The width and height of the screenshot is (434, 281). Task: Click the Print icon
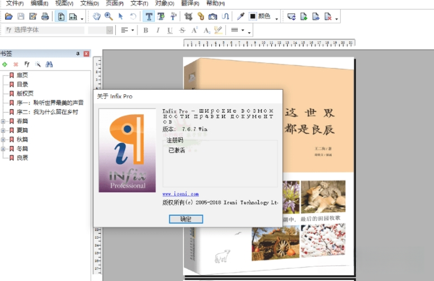click(x=45, y=16)
